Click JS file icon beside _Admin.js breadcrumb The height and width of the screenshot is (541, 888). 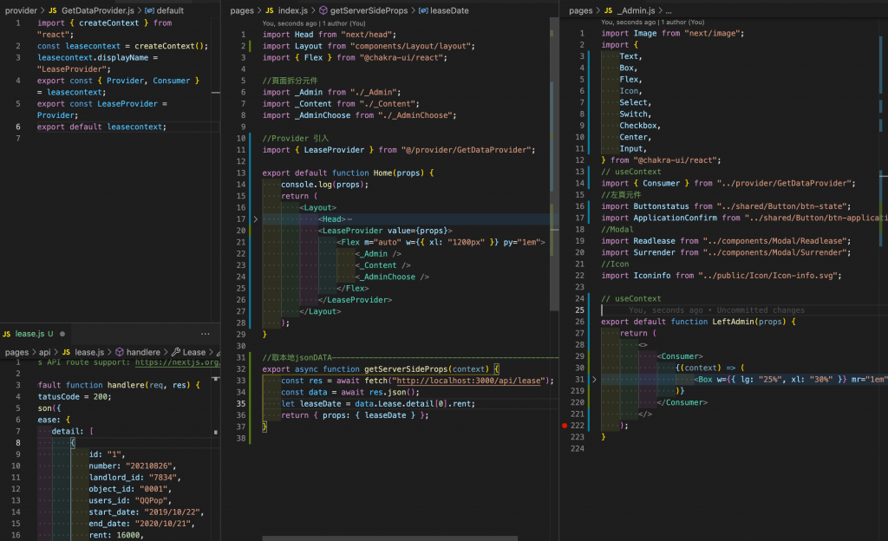(x=608, y=10)
